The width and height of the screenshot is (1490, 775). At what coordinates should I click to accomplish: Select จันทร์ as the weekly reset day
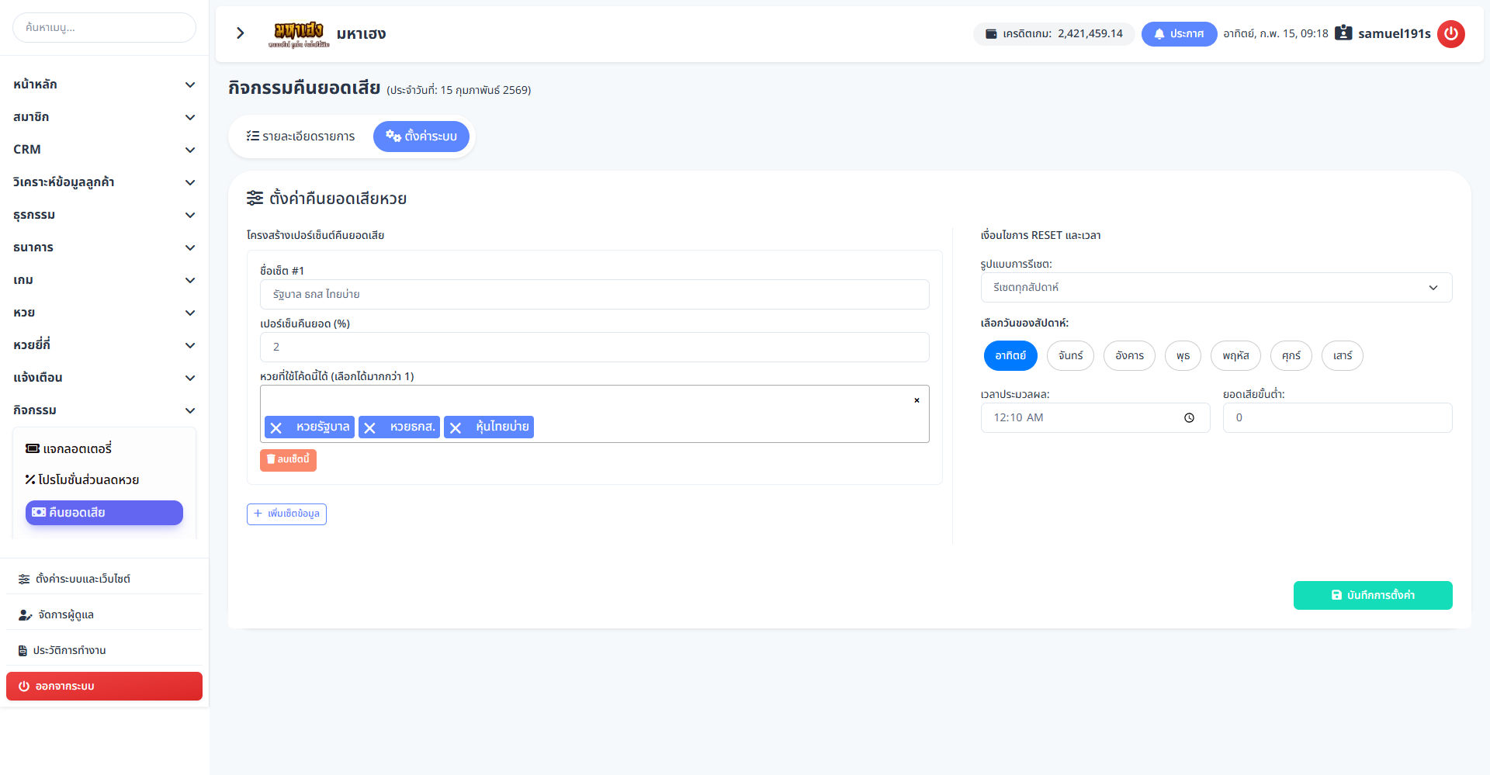(x=1070, y=356)
